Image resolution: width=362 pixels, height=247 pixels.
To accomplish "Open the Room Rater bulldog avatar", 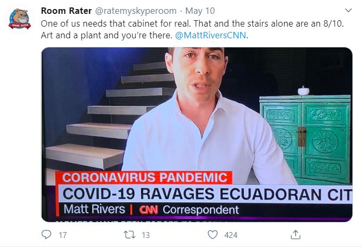I will click(x=20, y=19).
